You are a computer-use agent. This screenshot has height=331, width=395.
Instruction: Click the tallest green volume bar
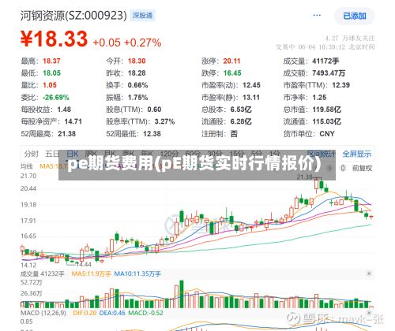pos(182,294)
